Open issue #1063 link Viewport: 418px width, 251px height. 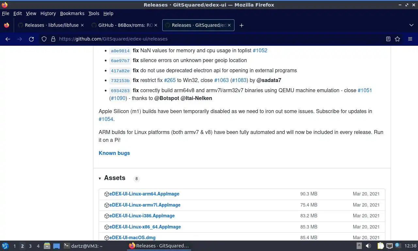221,80
